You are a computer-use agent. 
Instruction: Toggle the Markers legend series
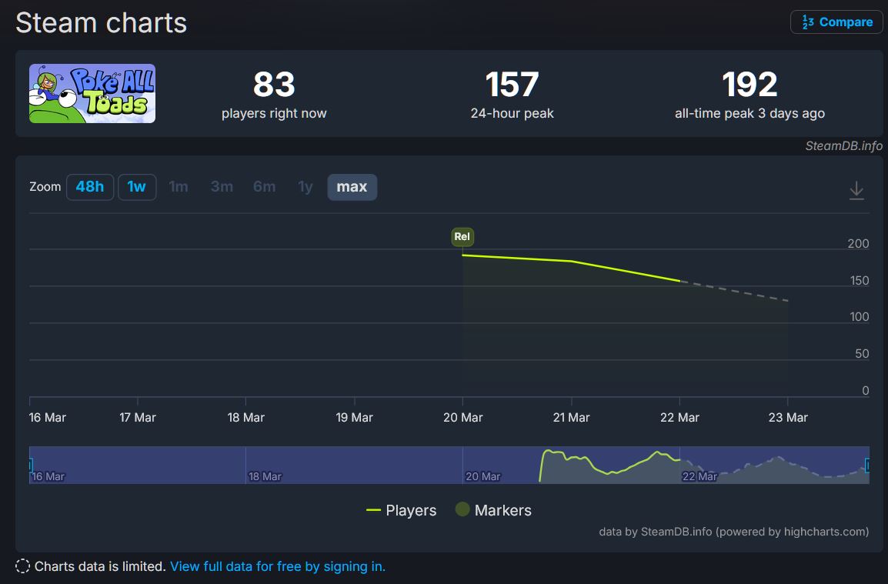pos(493,510)
